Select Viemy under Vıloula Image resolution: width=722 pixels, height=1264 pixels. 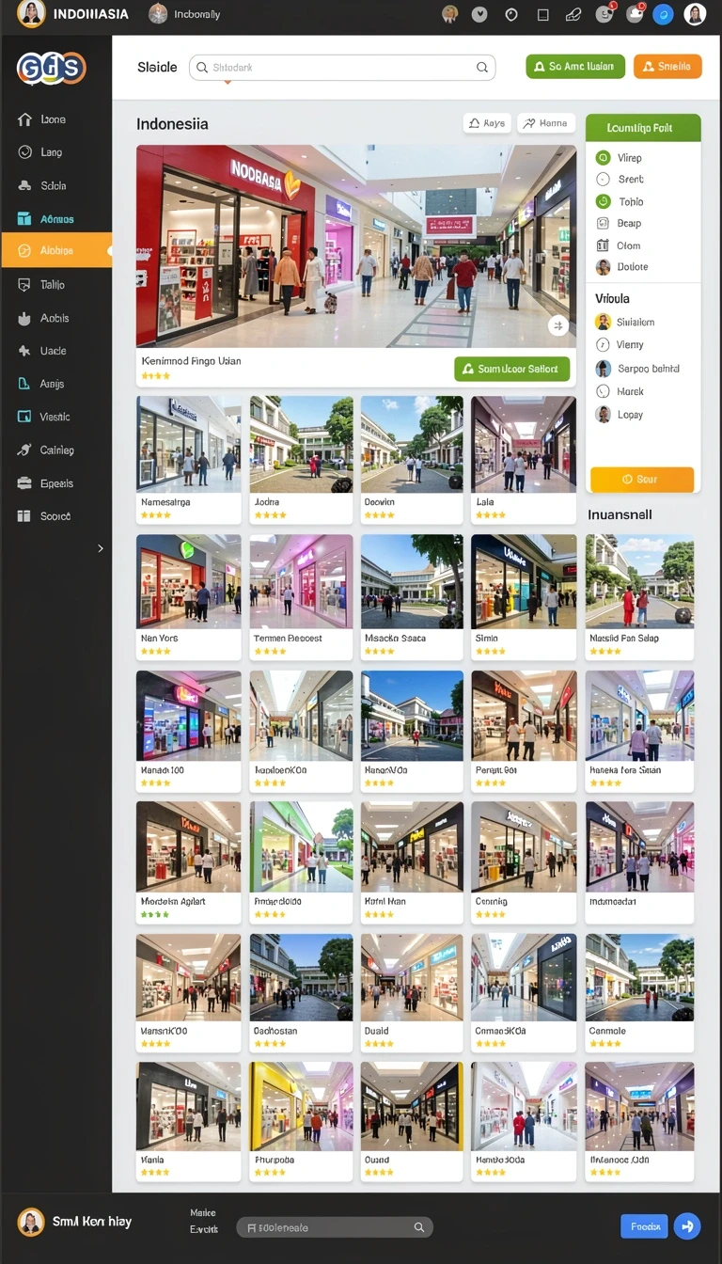pos(621,345)
